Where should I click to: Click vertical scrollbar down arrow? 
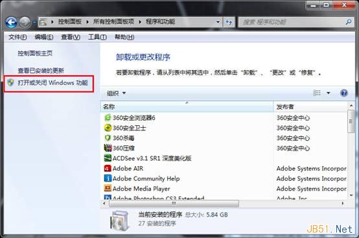(x=351, y=195)
